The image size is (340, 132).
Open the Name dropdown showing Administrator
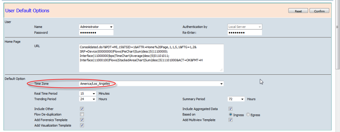pos(96,27)
